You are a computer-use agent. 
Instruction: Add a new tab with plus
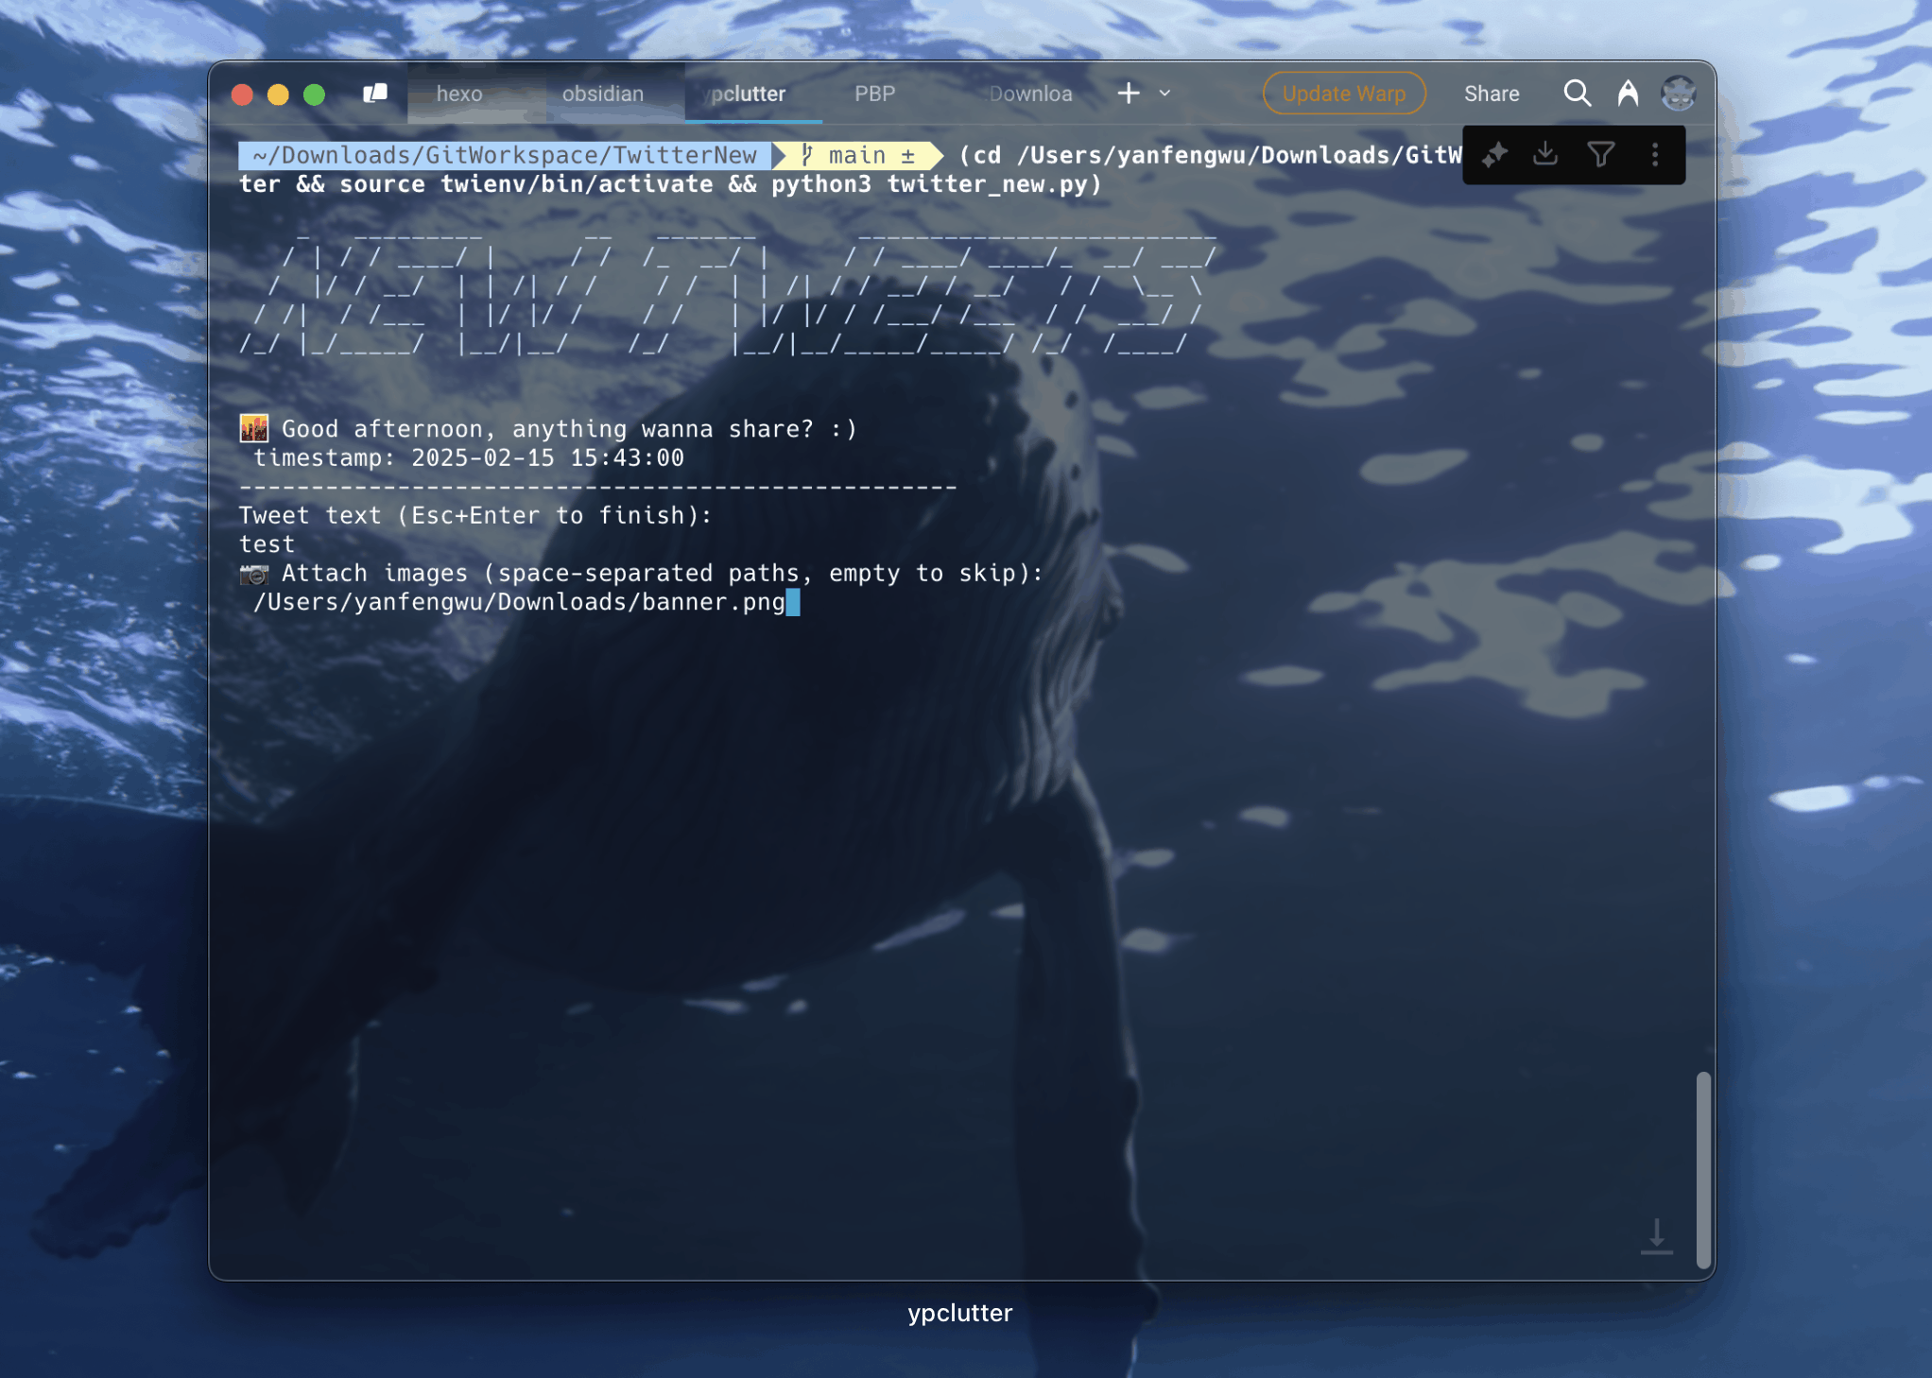[x=1129, y=93]
